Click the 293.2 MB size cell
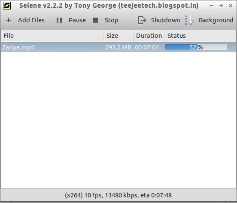Image resolution: width=237 pixels, height=203 pixels. pyautogui.click(x=118, y=47)
